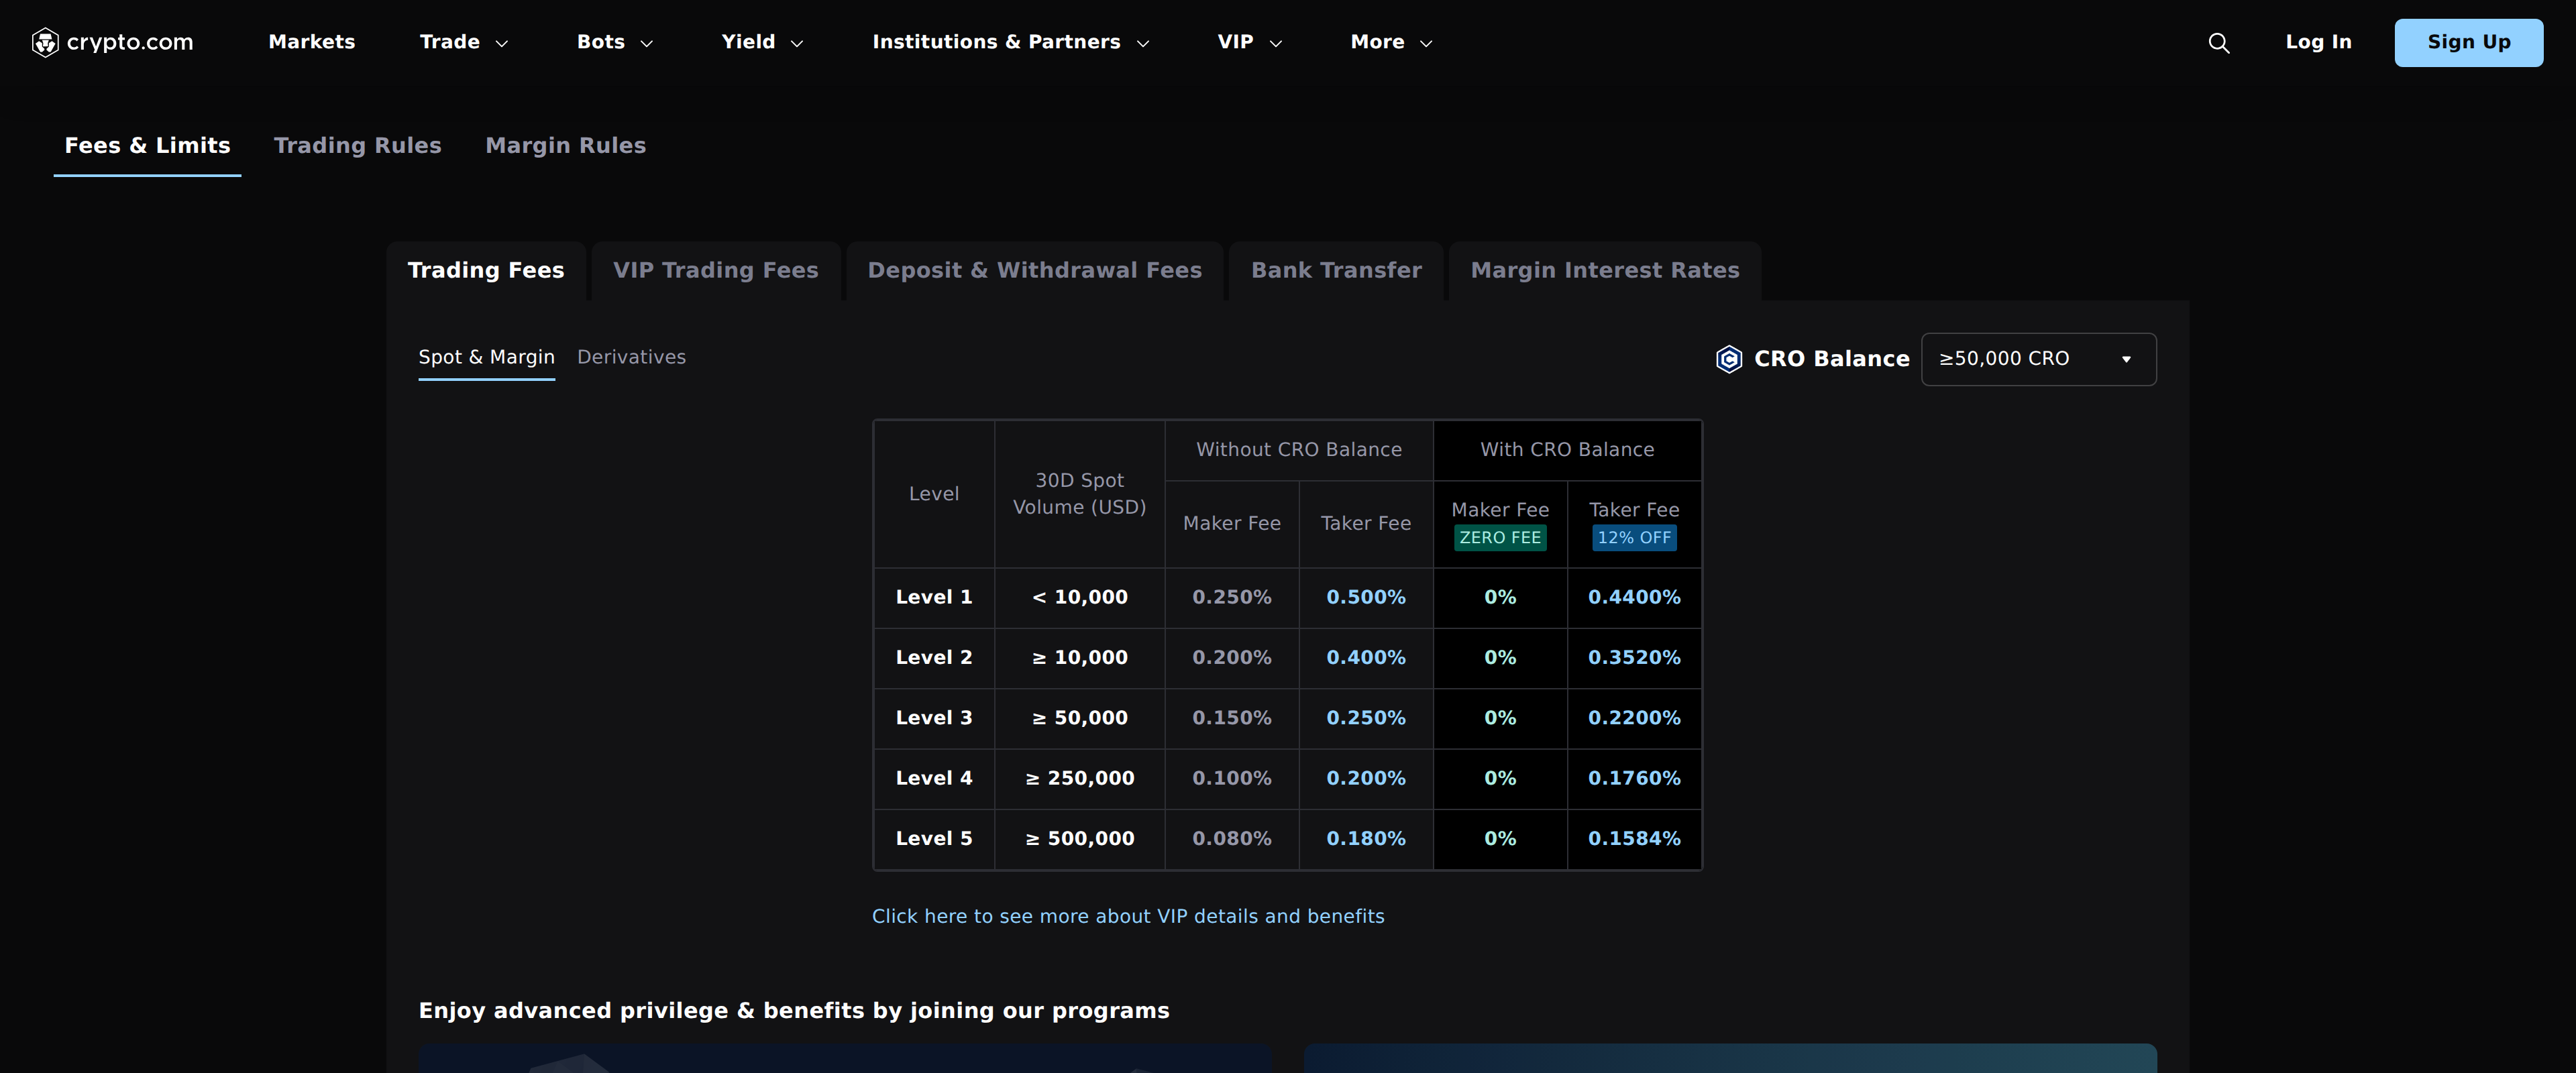The image size is (2576, 1073).
Task: Click the 0.150% maker fee cell
Action: [x=1232, y=718]
